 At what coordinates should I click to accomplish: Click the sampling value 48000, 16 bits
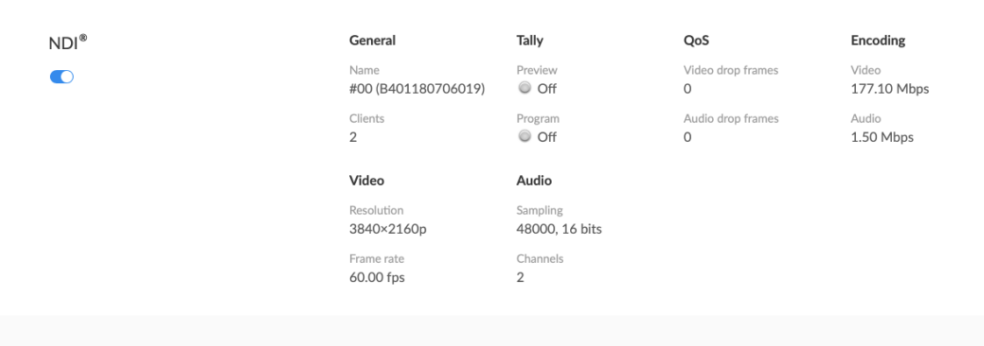coord(560,229)
